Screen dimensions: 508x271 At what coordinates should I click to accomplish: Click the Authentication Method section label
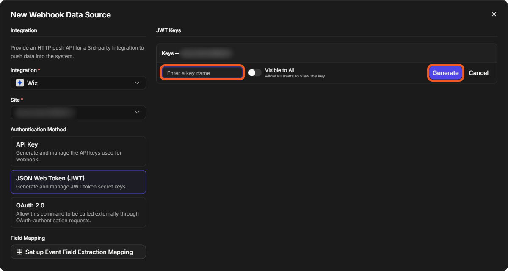[38, 130]
